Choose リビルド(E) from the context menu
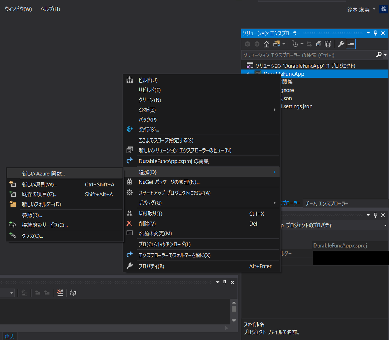 pos(202,90)
